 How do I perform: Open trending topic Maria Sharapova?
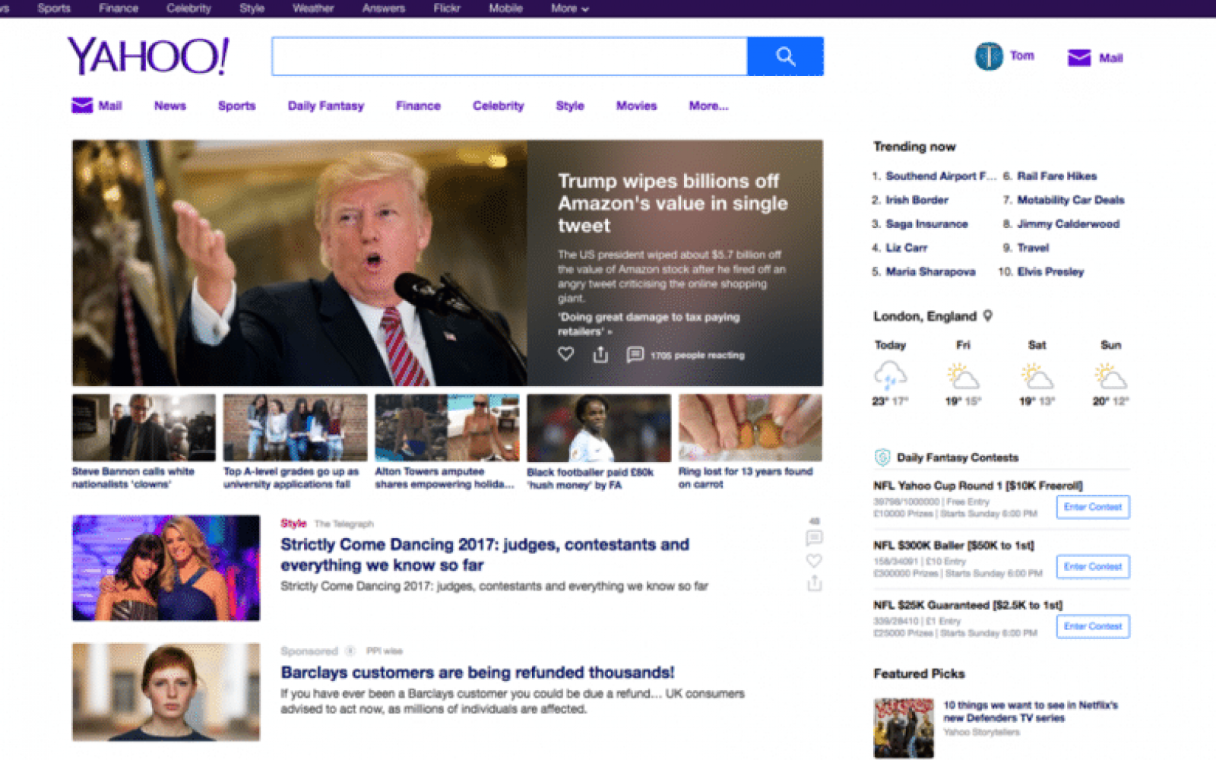tap(930, 271)
